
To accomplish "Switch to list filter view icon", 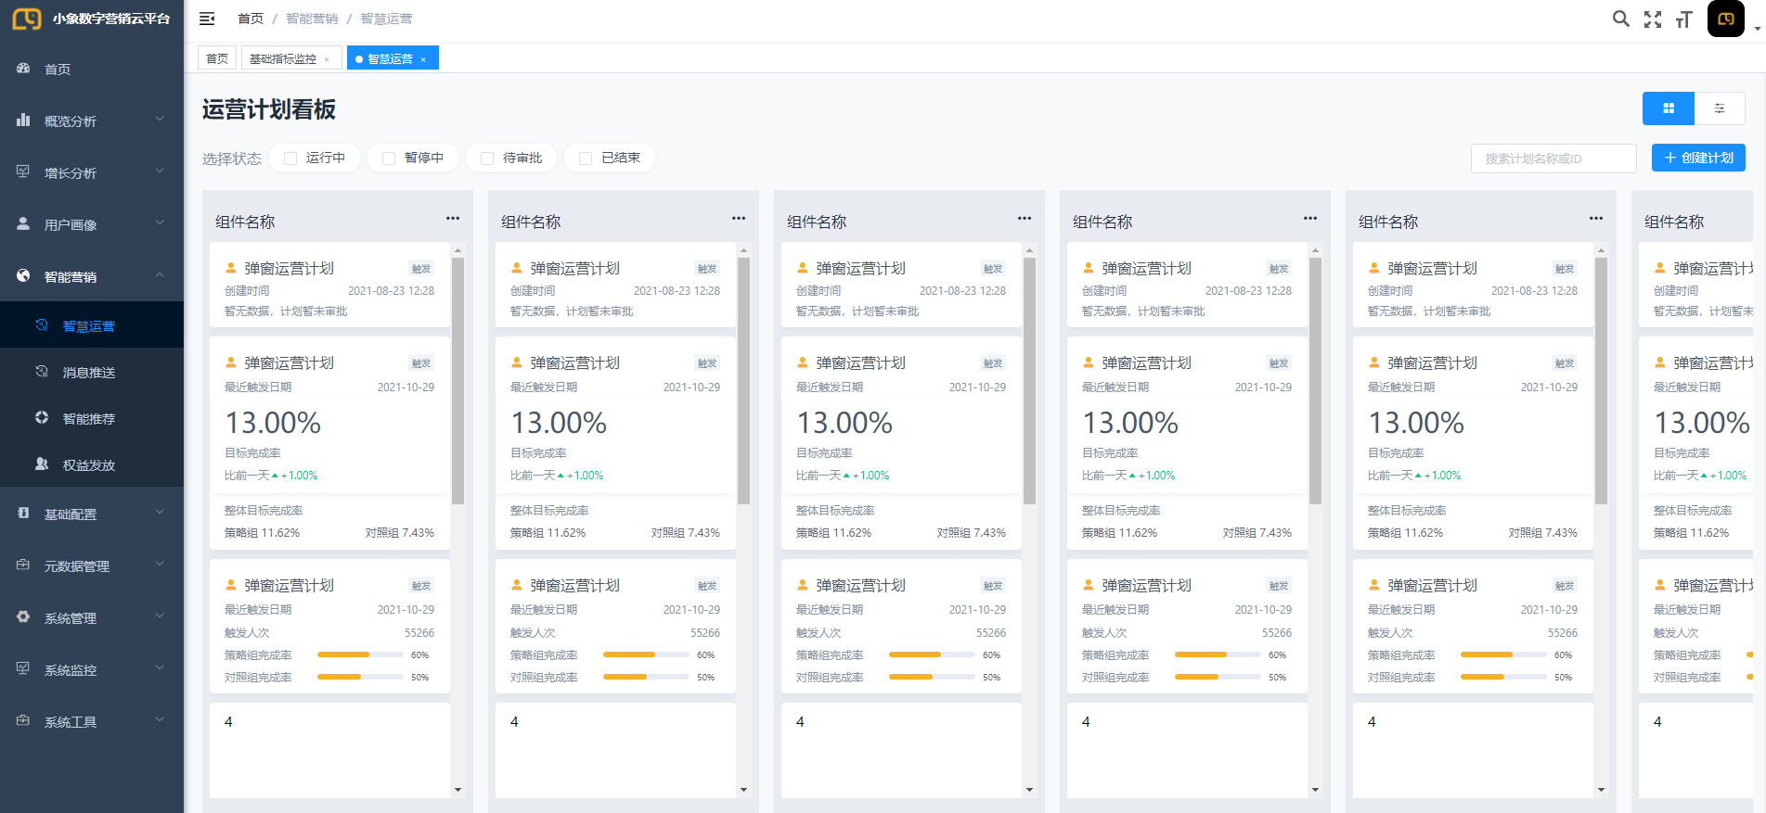I will click(1720, 108).
